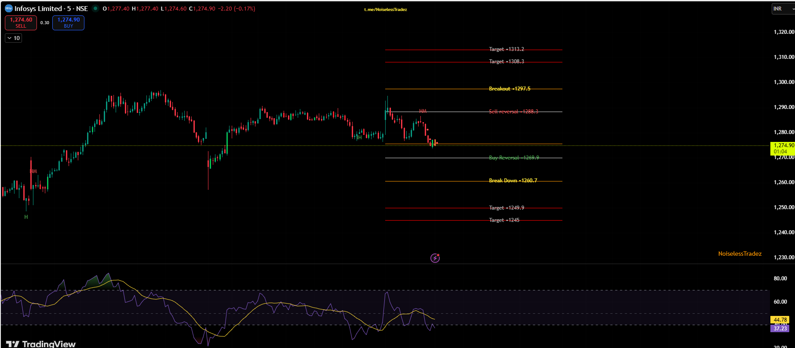Click the 1,280.00 price axis label

pyautogui.click(x=784, y=132)
